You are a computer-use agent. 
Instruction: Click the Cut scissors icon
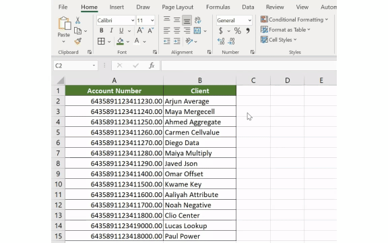click(77, 20)
